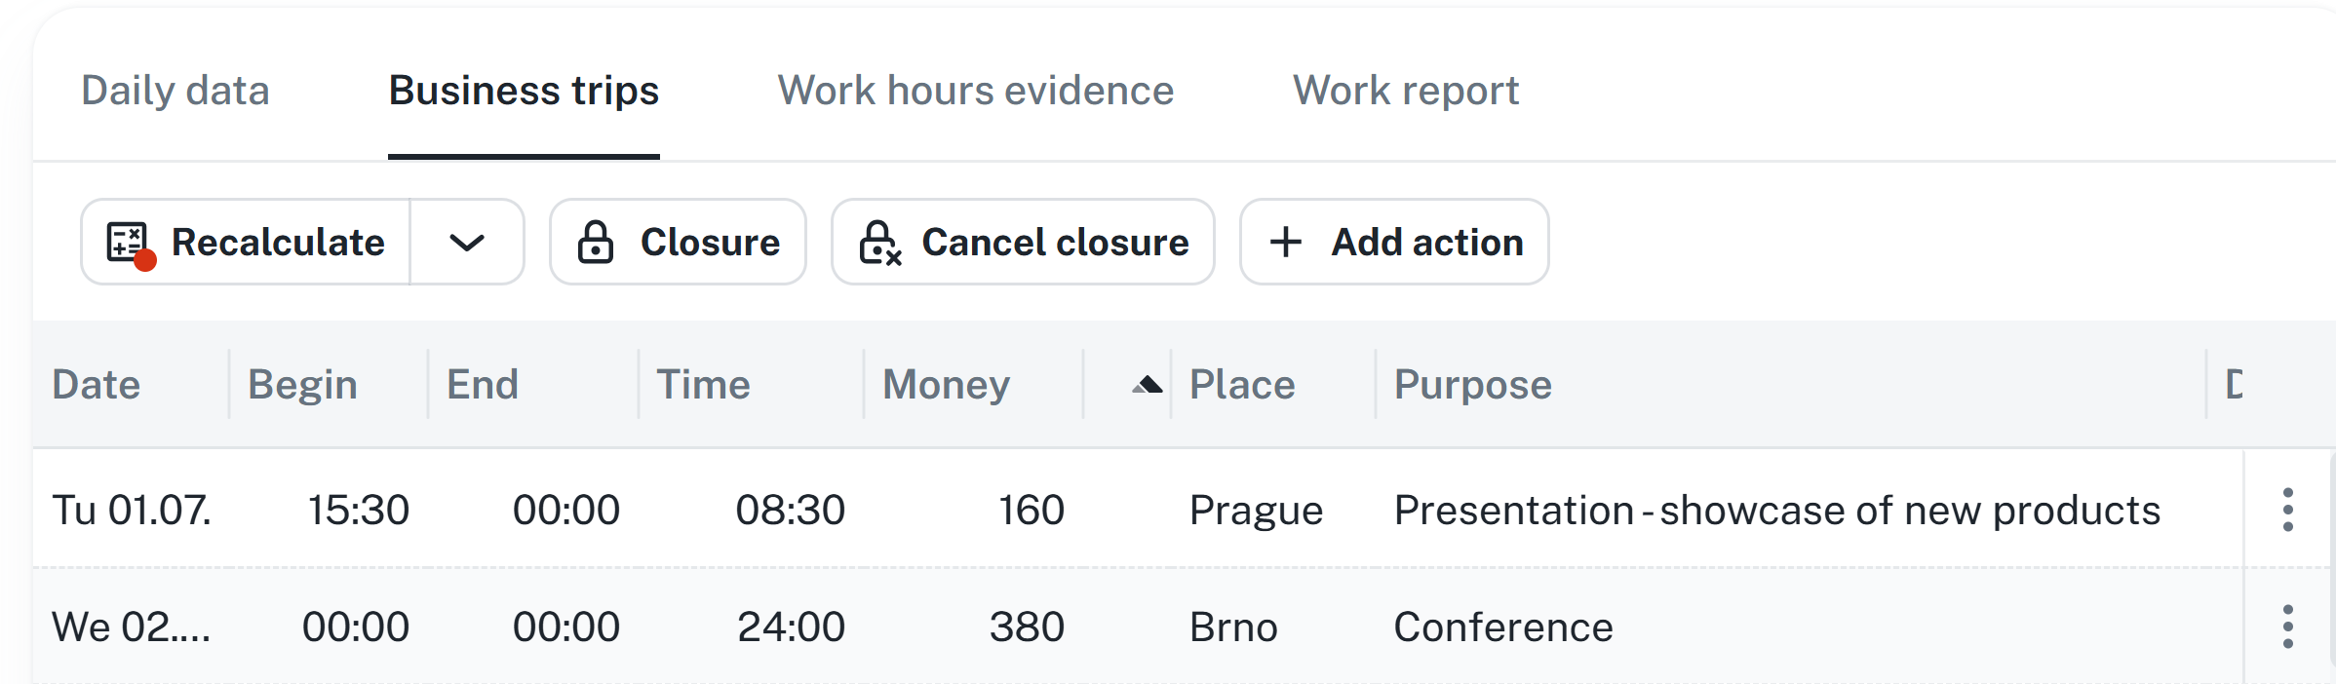Sort by the Money column header

pyautogui.click(x=946, y=385)
